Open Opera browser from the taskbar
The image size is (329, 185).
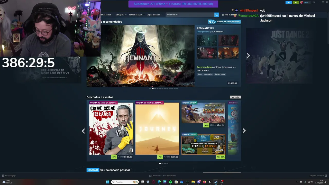(x=153, y=182)
